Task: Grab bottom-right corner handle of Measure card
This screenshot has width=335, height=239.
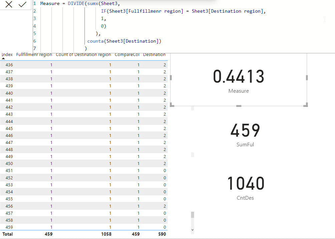Action: coord(306,105)
